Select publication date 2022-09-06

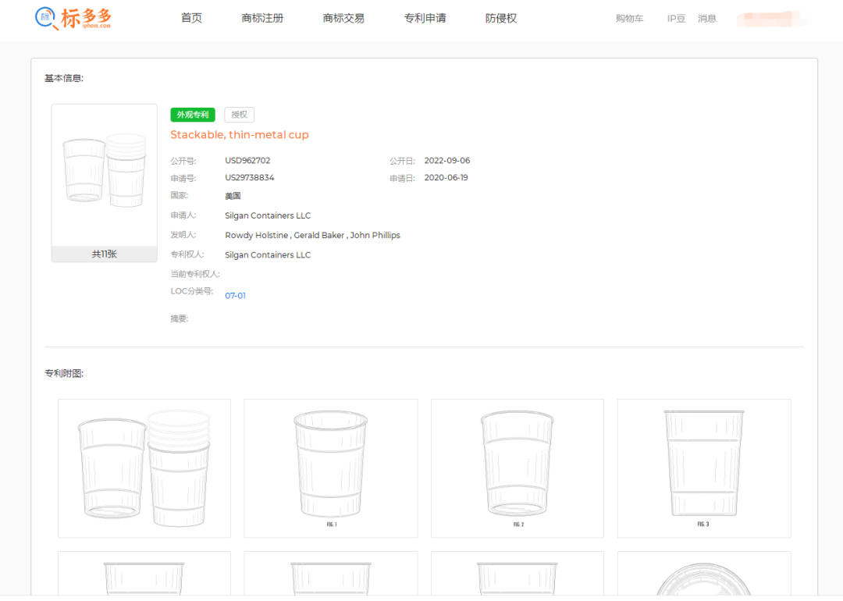(x=447, y=161)
